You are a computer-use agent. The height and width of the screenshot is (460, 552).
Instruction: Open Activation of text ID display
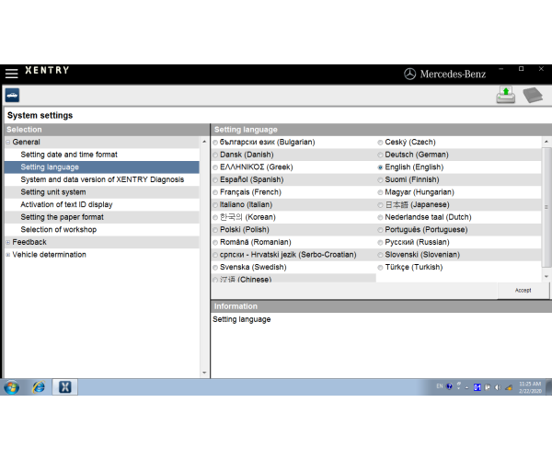point(66,204)
